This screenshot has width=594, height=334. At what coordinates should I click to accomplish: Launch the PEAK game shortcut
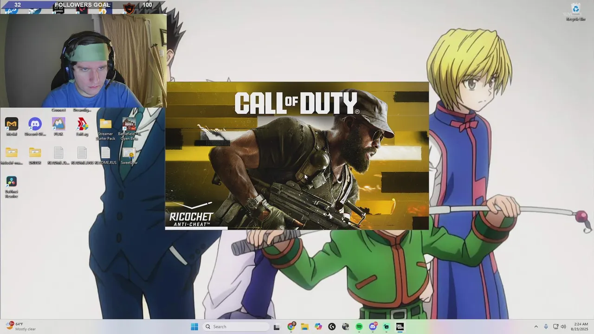pyautogui.click(x=58, y=127)
